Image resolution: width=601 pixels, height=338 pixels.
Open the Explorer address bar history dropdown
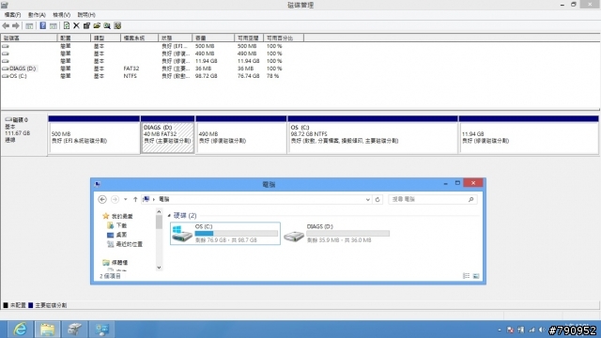coord(367,199)
